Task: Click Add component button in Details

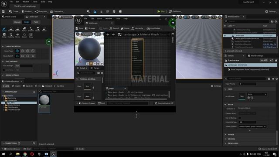Action: pyautogui.click(x=264, y=61)
